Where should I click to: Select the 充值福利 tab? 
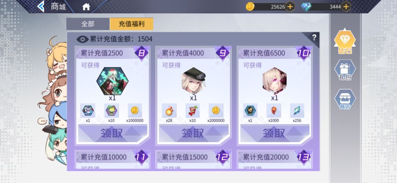click(x=132, y=24)
